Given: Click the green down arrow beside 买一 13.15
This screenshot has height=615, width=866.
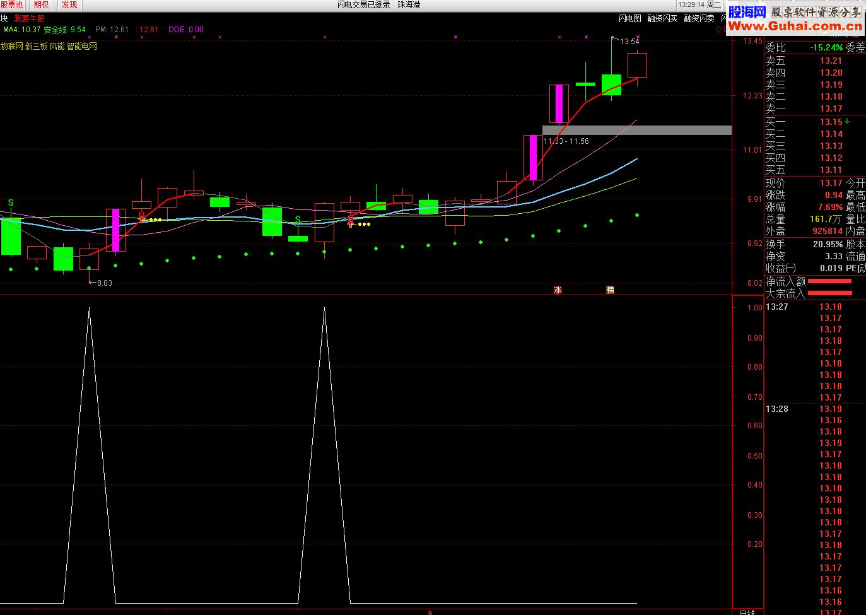Looking at the screenshot, I should click(847, 121).
